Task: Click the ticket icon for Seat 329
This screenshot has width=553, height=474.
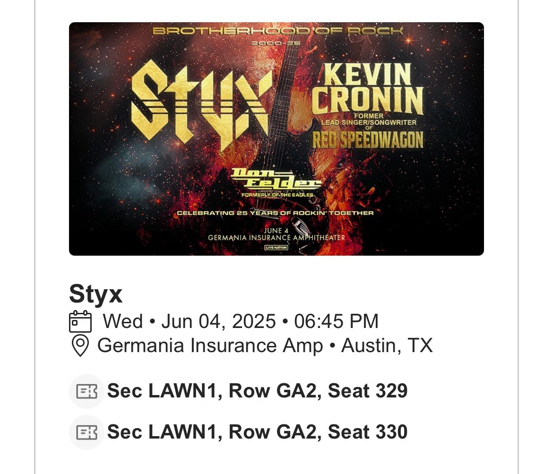Action: [x=86, y=391]
